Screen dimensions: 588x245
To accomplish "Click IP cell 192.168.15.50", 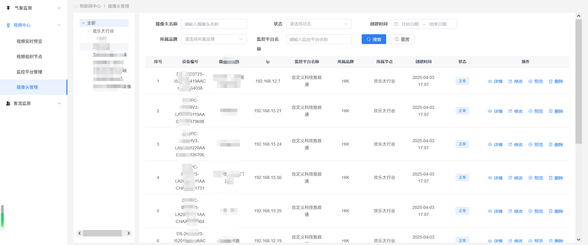I will point(268,177).
